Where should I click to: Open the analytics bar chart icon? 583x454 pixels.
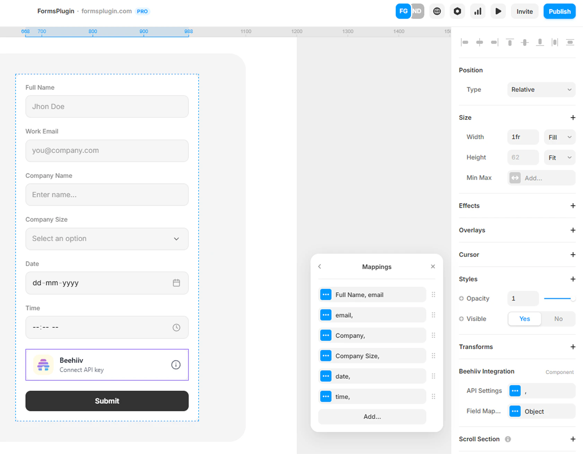point(478,11)
